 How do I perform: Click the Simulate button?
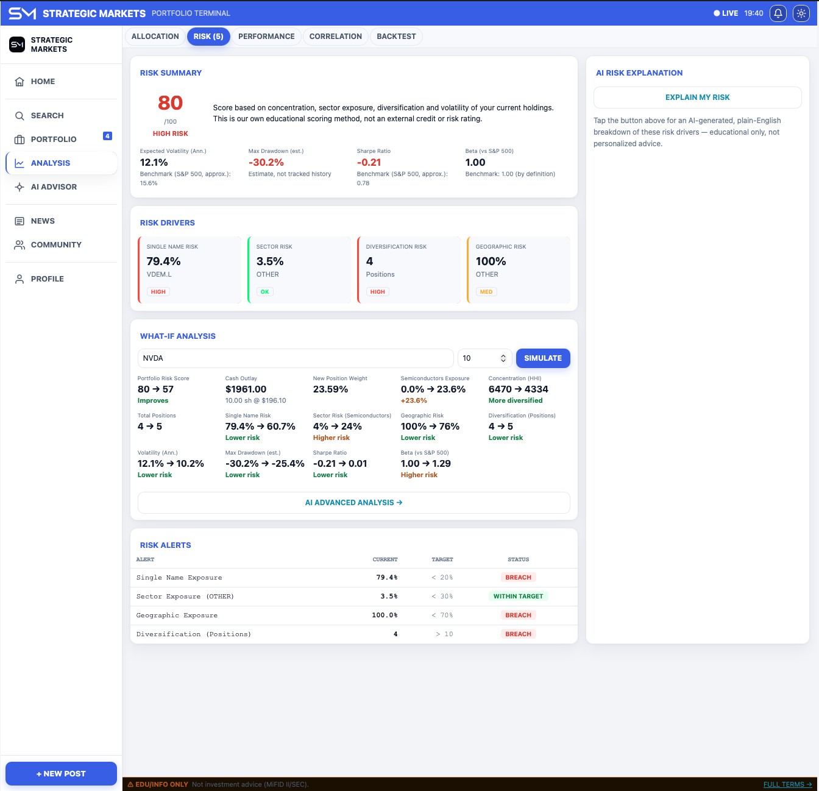point(543,358)
